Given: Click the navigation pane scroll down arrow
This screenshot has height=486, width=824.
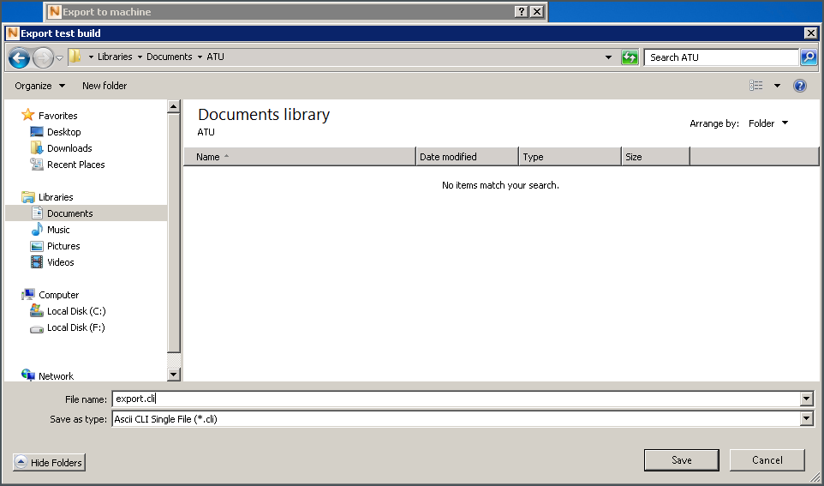Looking at the screenshot, I should tap(173, 375).
